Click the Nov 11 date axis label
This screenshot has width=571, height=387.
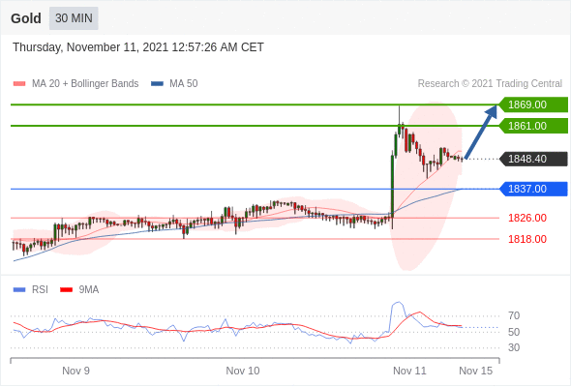tap(409, 371)
